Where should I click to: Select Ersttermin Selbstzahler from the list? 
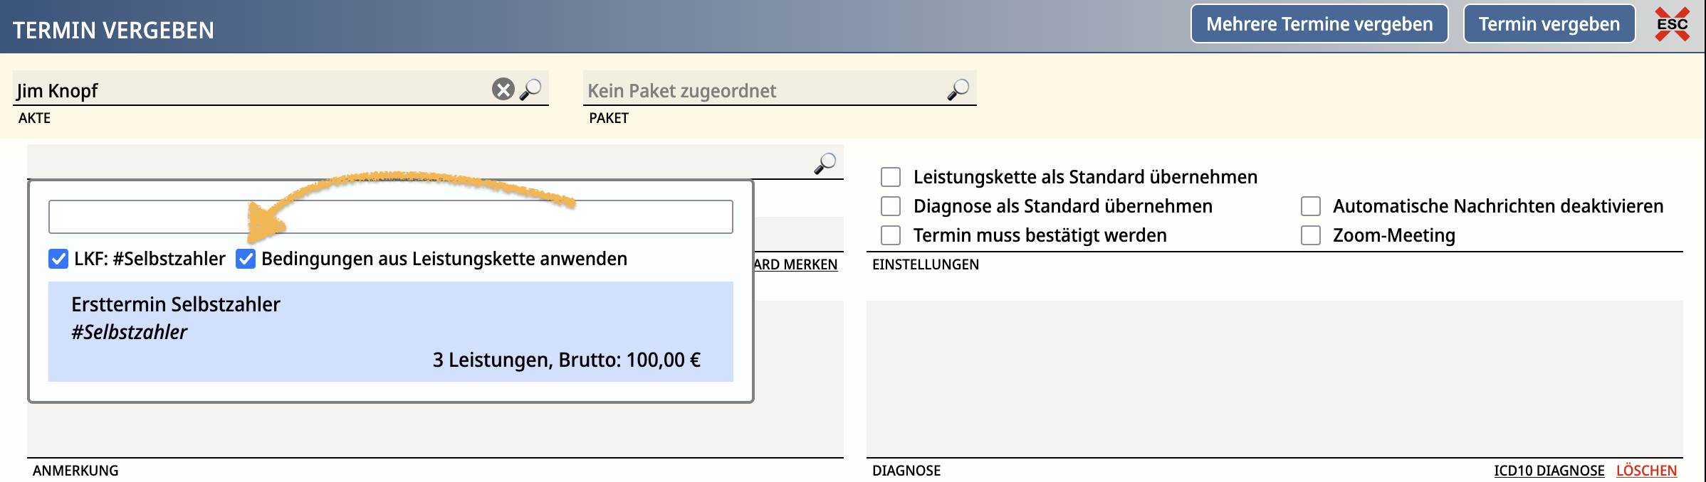390,331
